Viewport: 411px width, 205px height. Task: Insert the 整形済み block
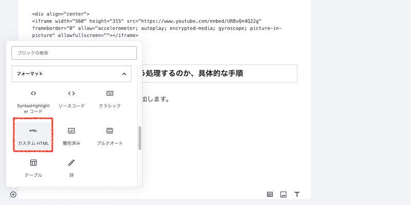pos(71,136)
